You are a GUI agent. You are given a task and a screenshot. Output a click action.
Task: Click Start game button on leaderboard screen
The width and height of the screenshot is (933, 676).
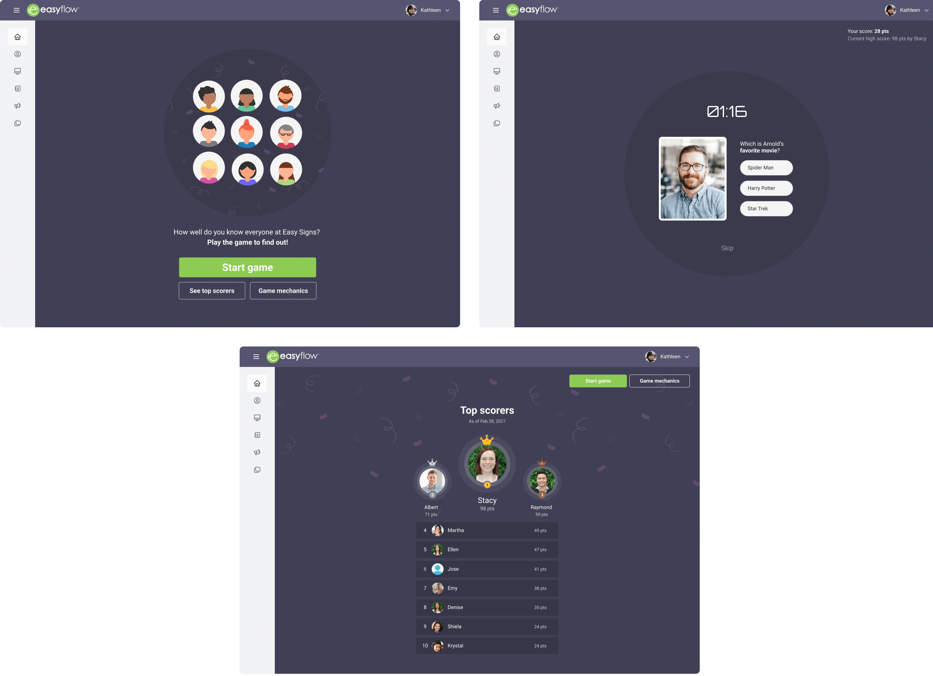pos(598,380)
